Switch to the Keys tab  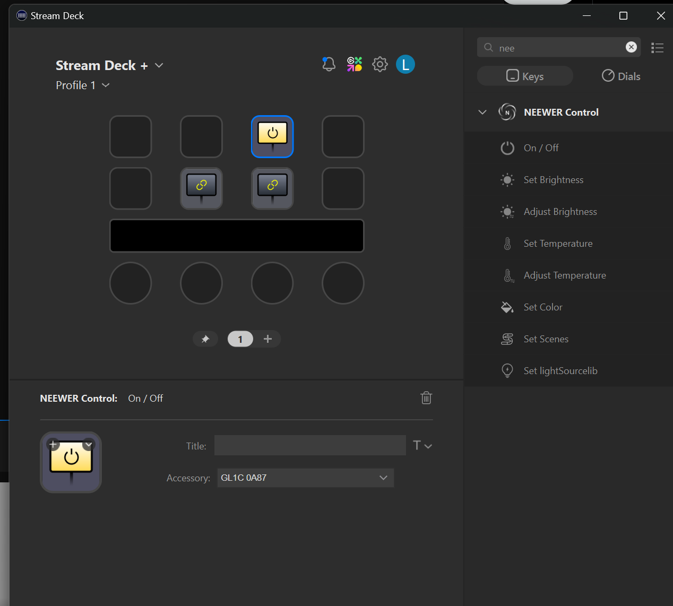point(525,76)
